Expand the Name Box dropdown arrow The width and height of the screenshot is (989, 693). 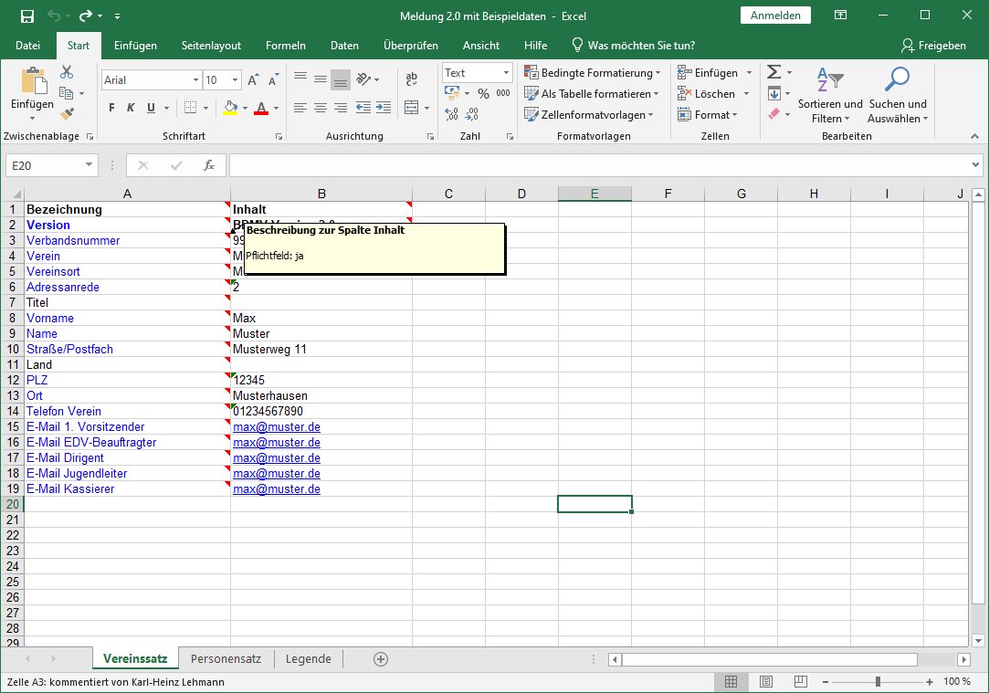coord(89,165)
